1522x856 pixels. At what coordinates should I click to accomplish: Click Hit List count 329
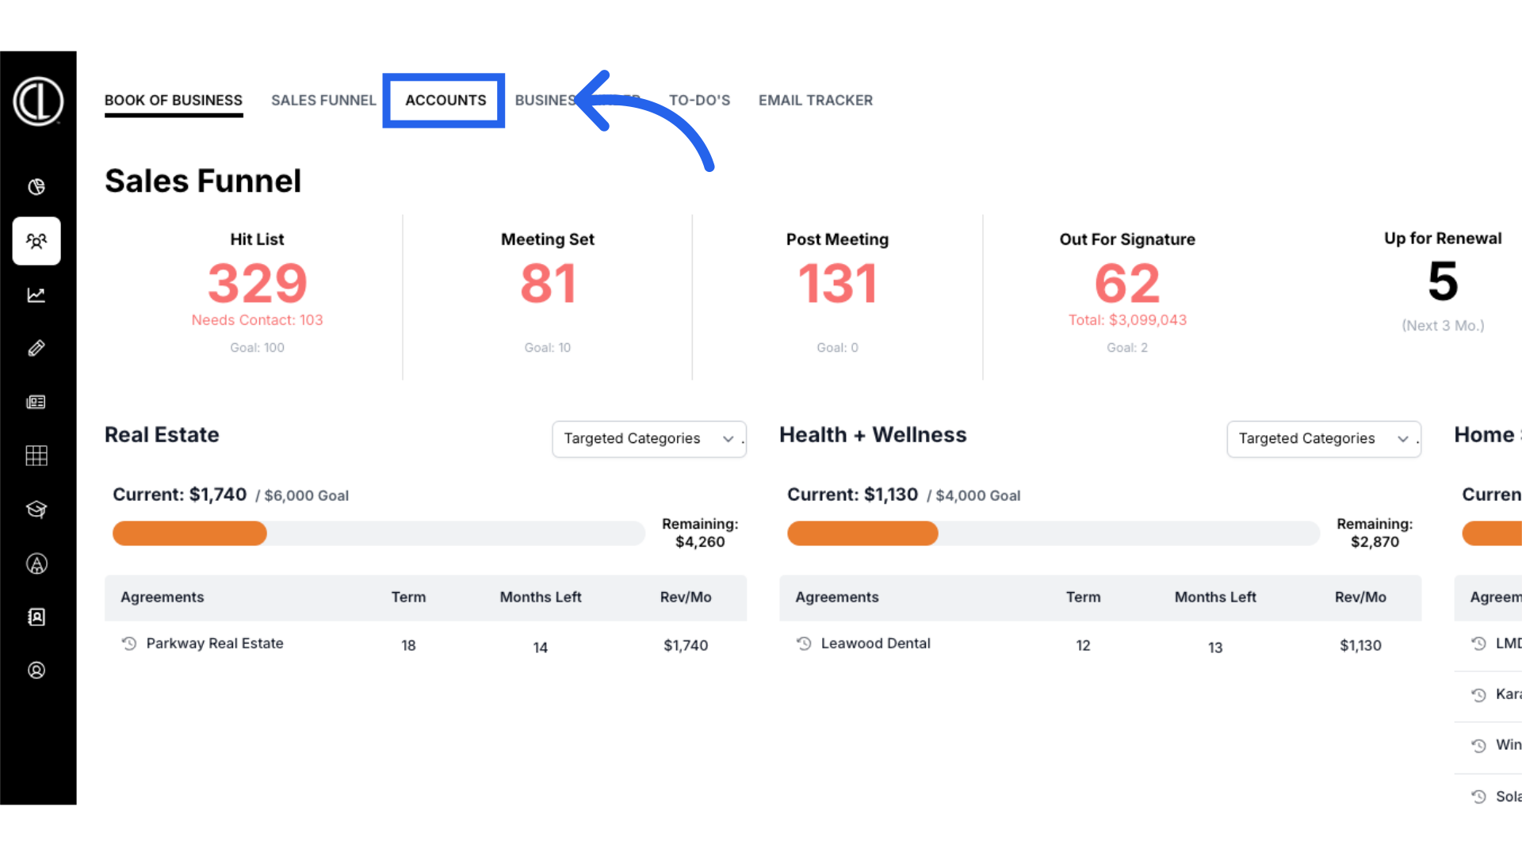pyautogui.click(x=257, y=284)
